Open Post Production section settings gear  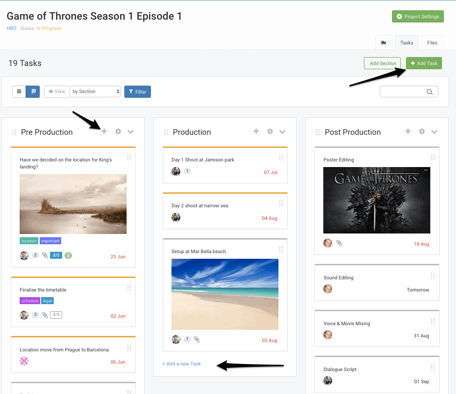coord(422,131)
